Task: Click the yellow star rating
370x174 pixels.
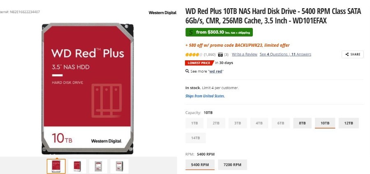Action: [x=194, y=55]
